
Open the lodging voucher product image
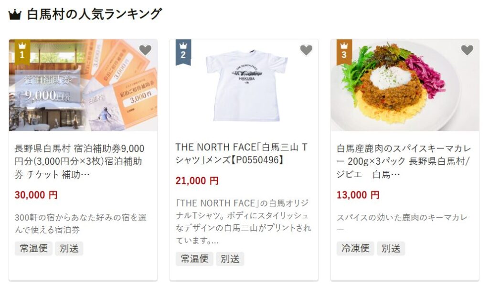click(83, 85)
